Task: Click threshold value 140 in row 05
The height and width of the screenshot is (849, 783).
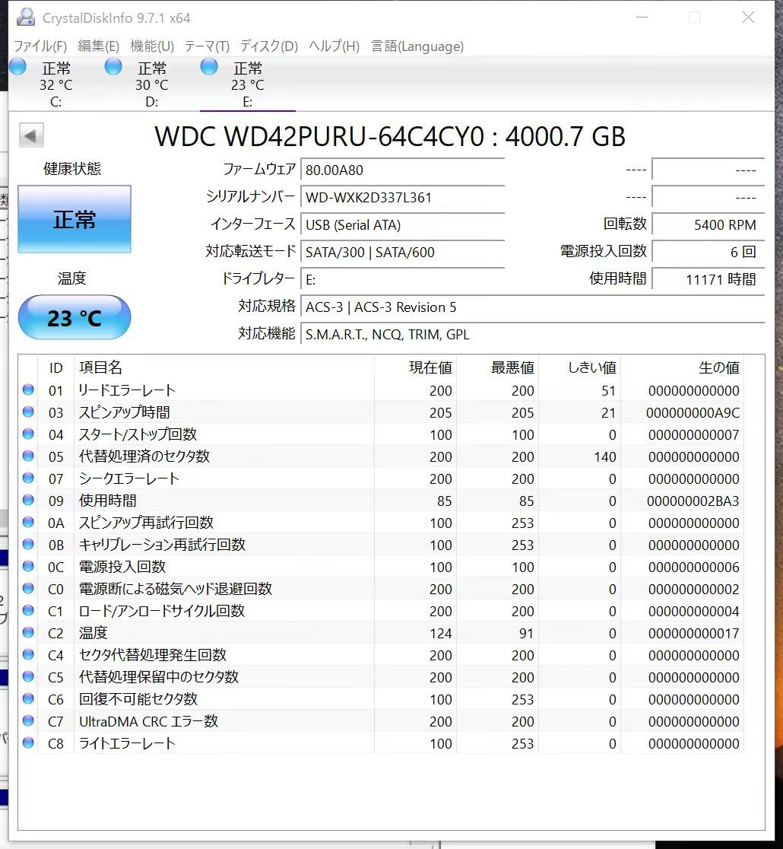Action: [605, 457]
